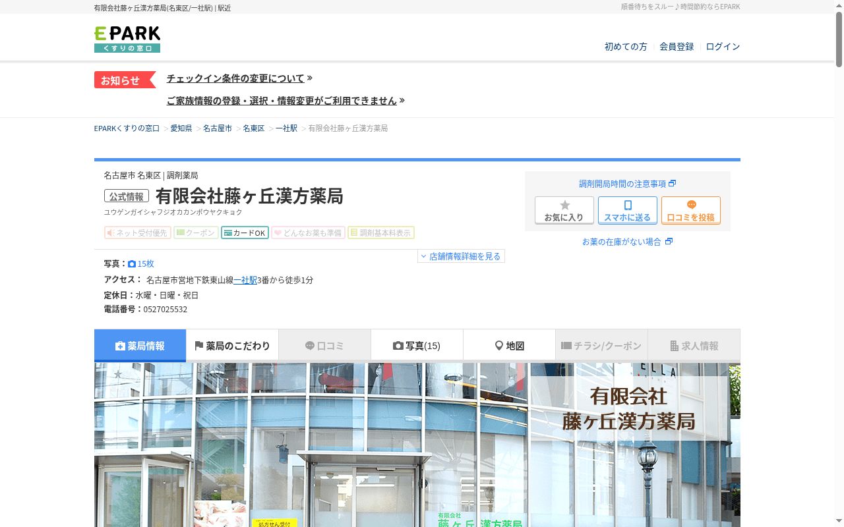Click 初めての方 in header
The width and height of the screenshot is (844, 527).
[626, 47]
